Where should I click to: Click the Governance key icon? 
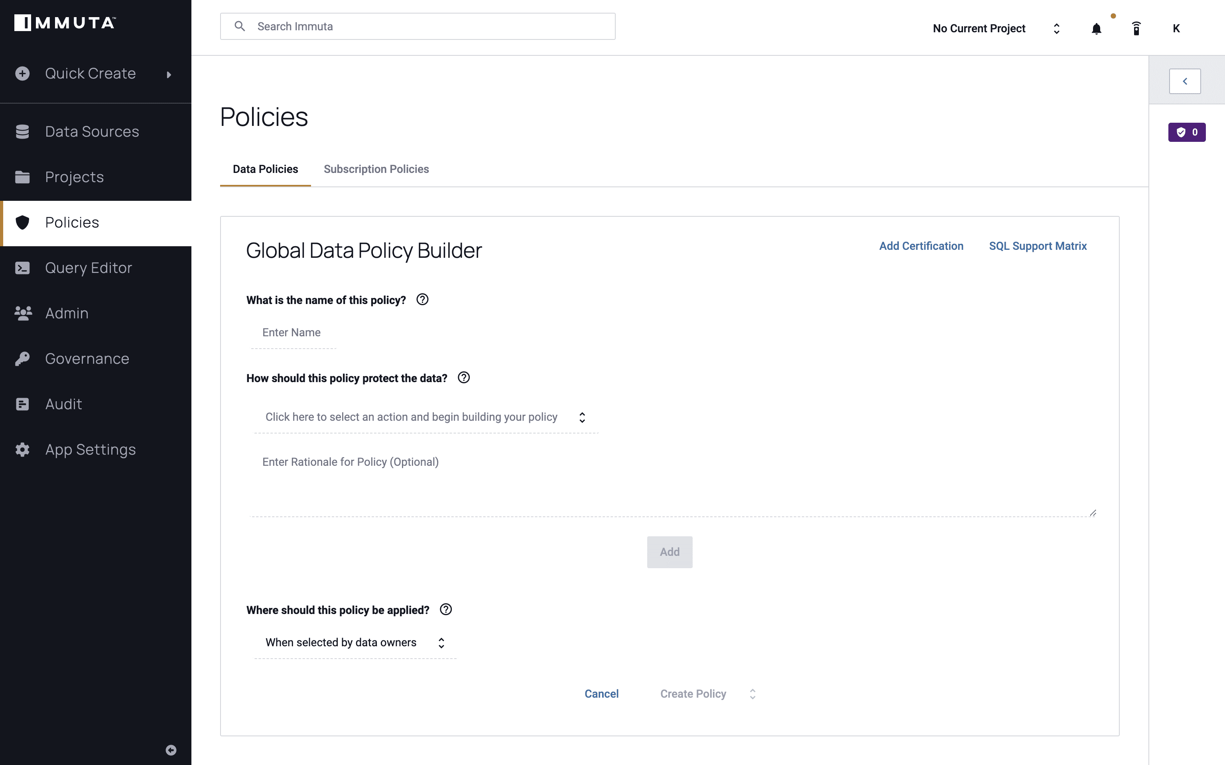(22, 359)
